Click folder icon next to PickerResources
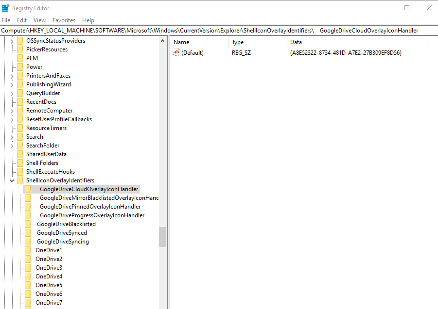 click(20, 49)
